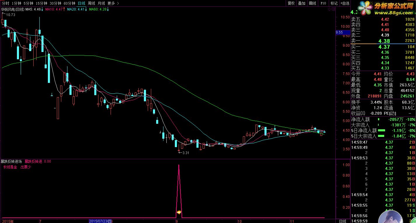The height and width of the screenshot is (223, 416).
Task: Click the 买二 4.36 order row
Action: pyautogui.click(x=383, y=52)
